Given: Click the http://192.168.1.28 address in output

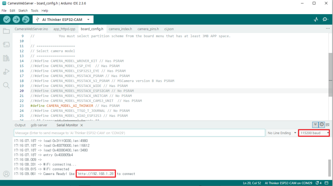Looking at the screenshot, I should 96,174.
